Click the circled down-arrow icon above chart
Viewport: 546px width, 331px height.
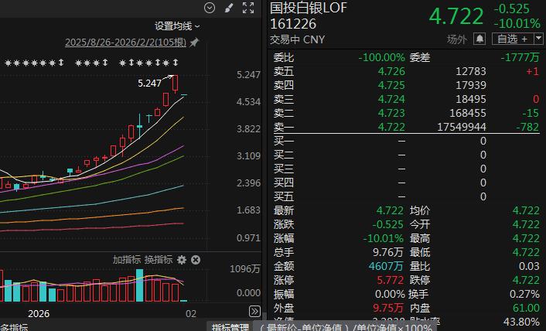point(209,8)
